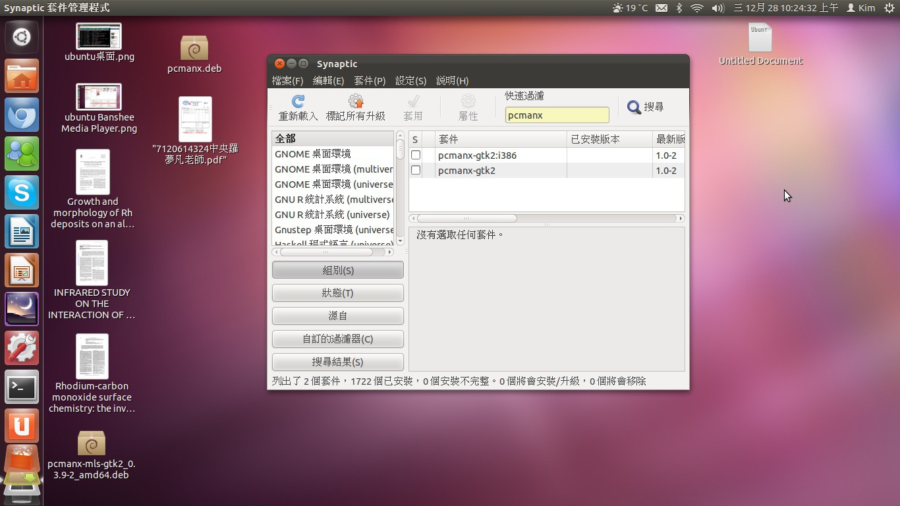
Task: Sort by the 套件 column header
Action: coord(501,139)
